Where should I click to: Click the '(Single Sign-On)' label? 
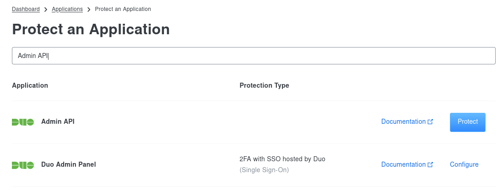264,170
